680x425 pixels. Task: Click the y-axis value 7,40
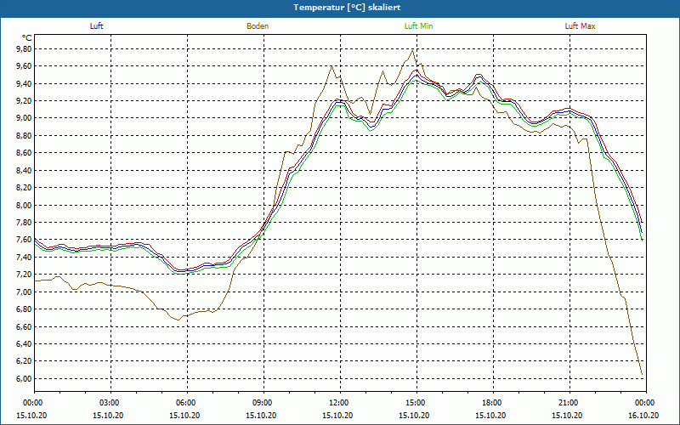click(24, 258)
